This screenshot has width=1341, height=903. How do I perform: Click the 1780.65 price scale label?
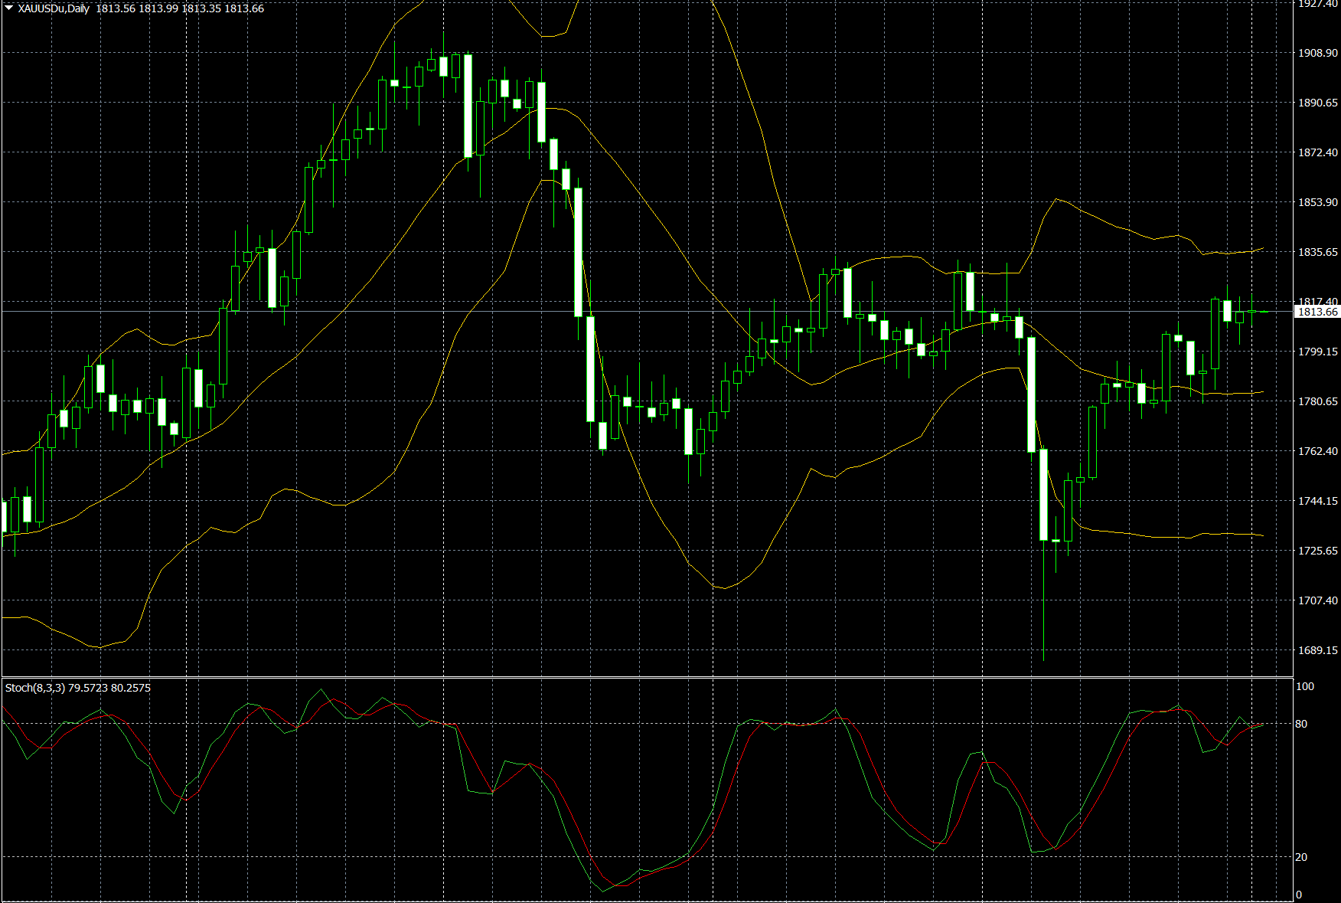pos(1318,401)
